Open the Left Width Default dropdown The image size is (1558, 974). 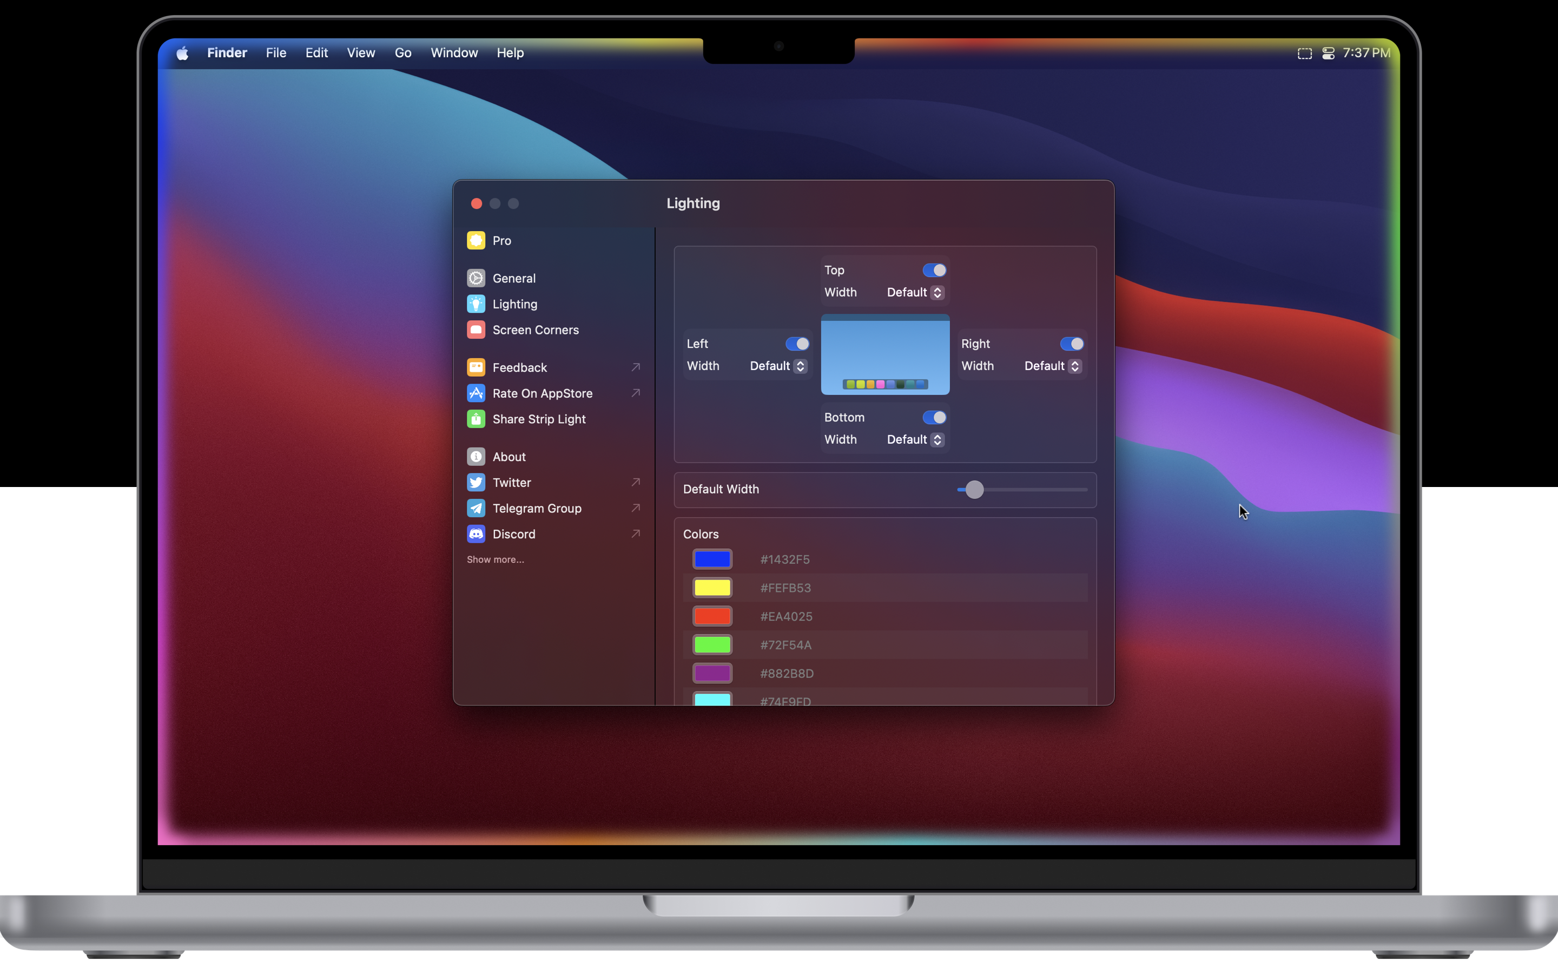778,366
